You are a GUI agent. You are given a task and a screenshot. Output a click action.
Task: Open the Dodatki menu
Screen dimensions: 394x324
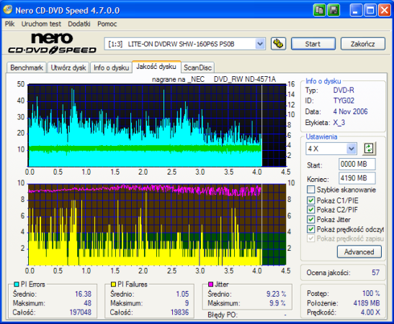(x=79, y=24)
